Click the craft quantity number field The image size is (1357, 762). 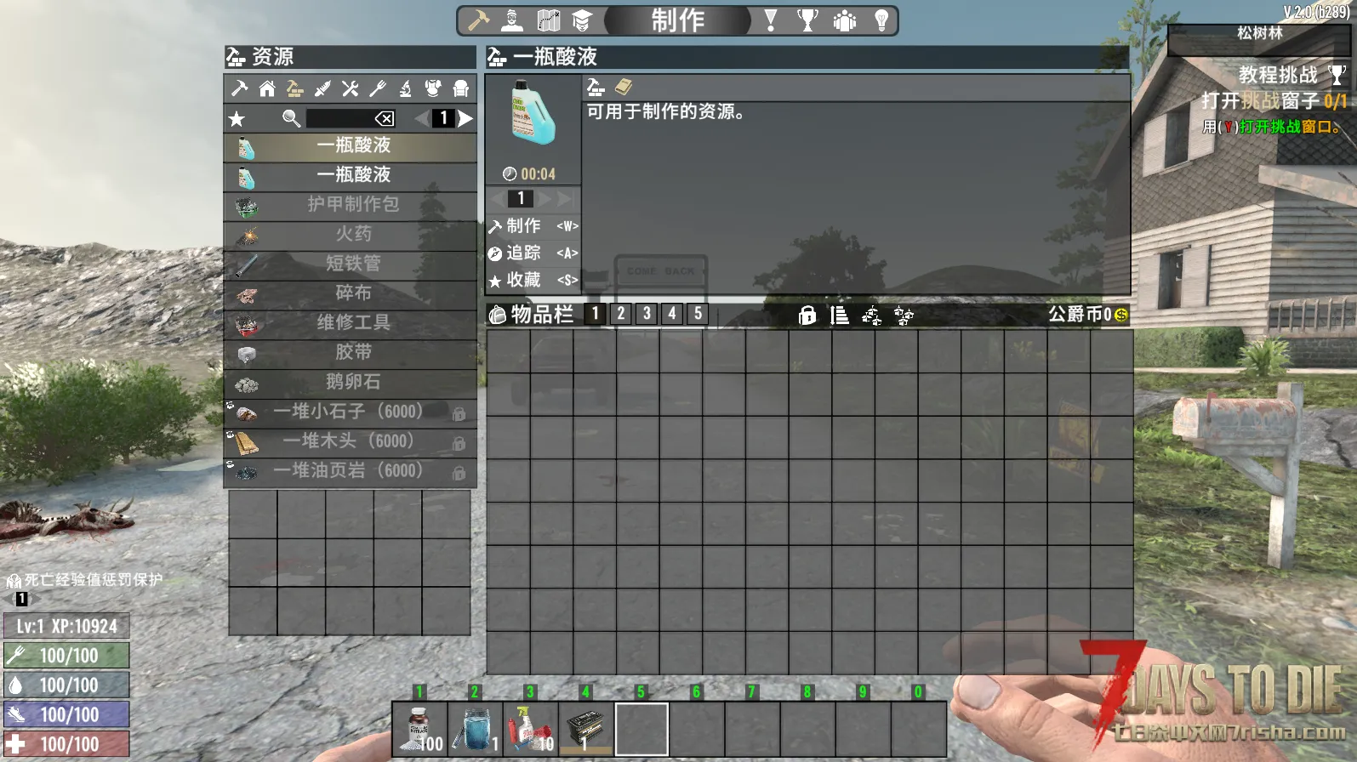coord(520,199)
